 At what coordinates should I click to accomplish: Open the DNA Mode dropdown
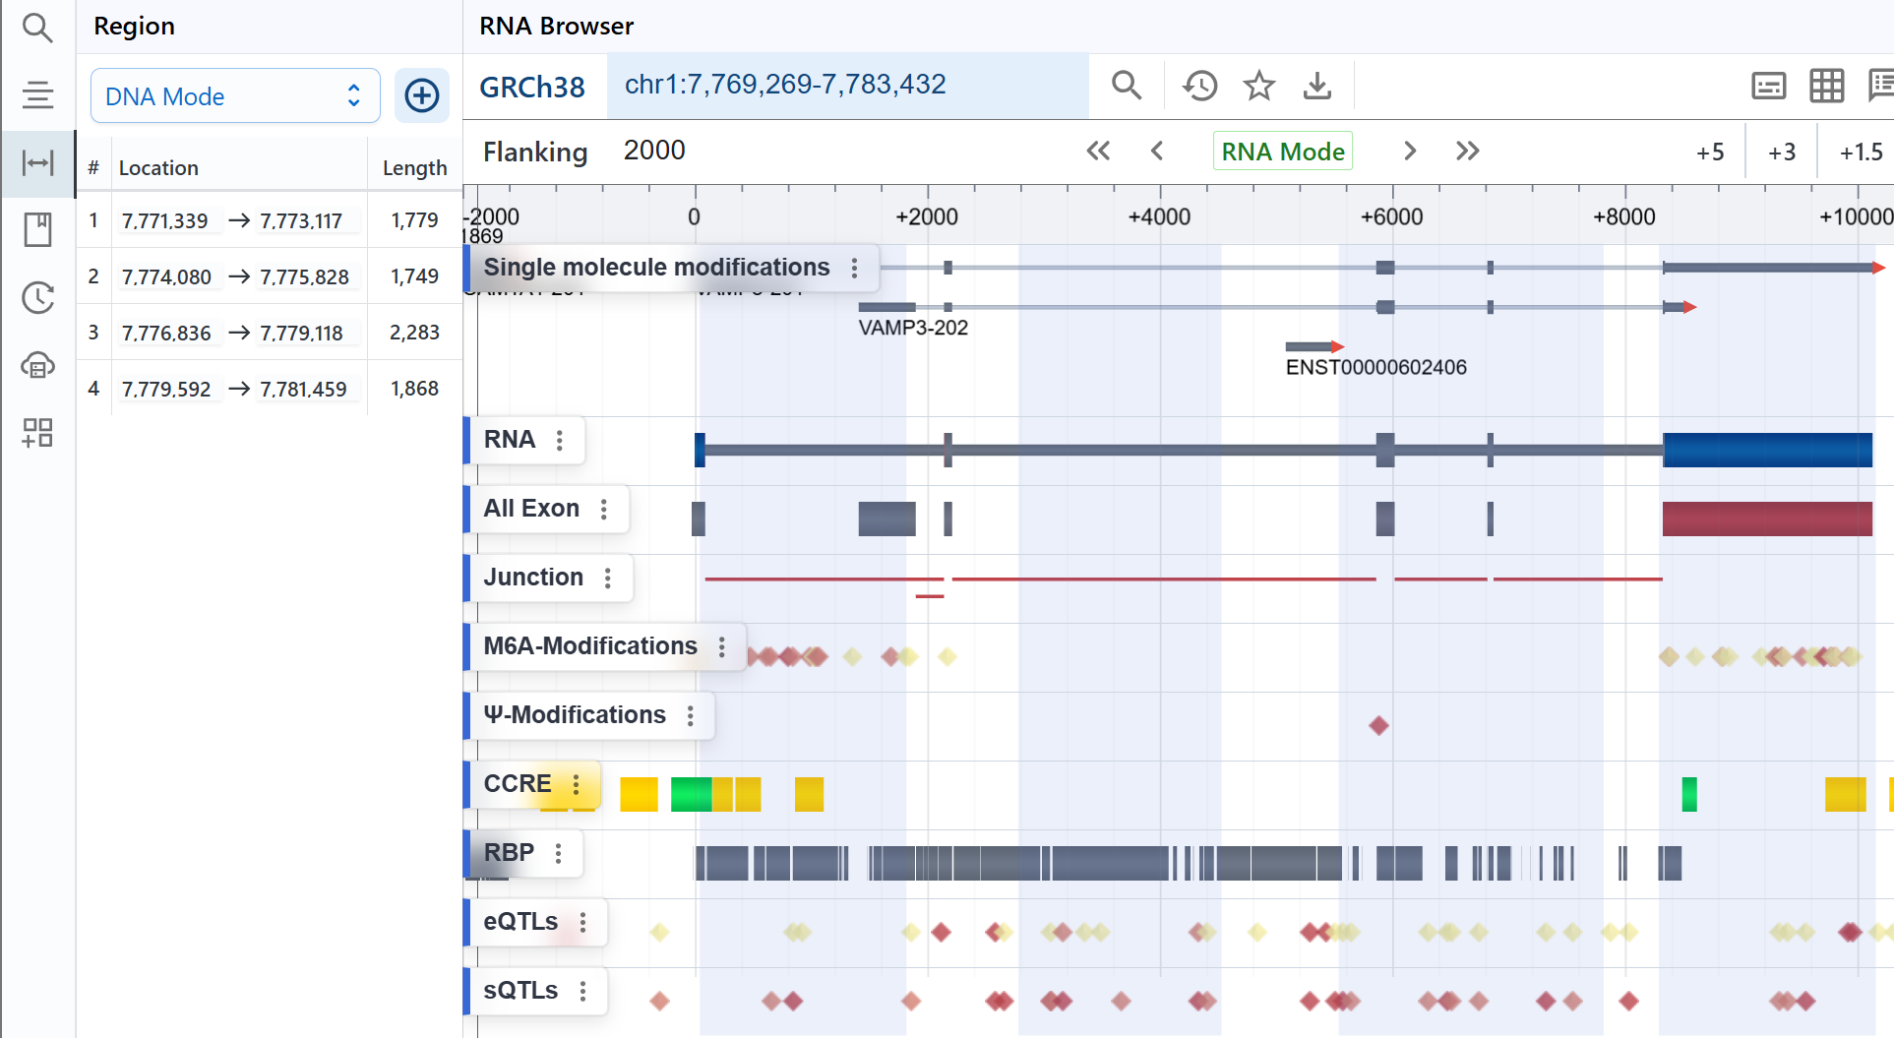click(x=235, y=96)
